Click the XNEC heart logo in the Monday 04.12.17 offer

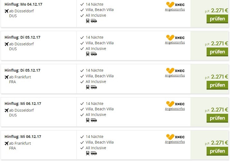(x=170, y=4)
